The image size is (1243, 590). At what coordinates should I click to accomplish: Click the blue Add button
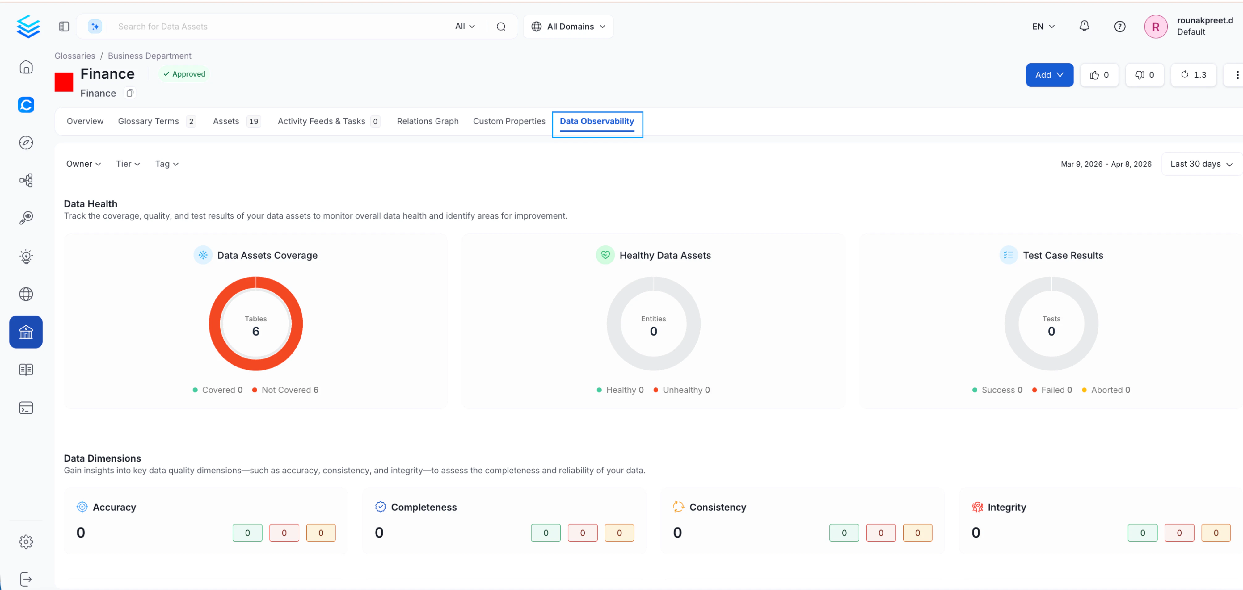[x=1049, y=75]
